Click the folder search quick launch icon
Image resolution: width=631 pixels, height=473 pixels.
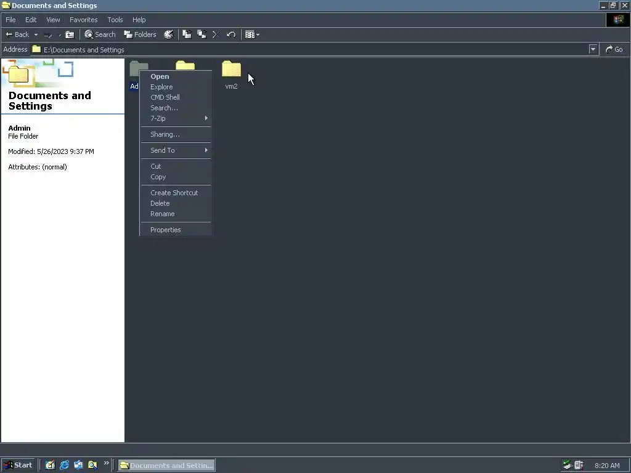coord(92,465)
